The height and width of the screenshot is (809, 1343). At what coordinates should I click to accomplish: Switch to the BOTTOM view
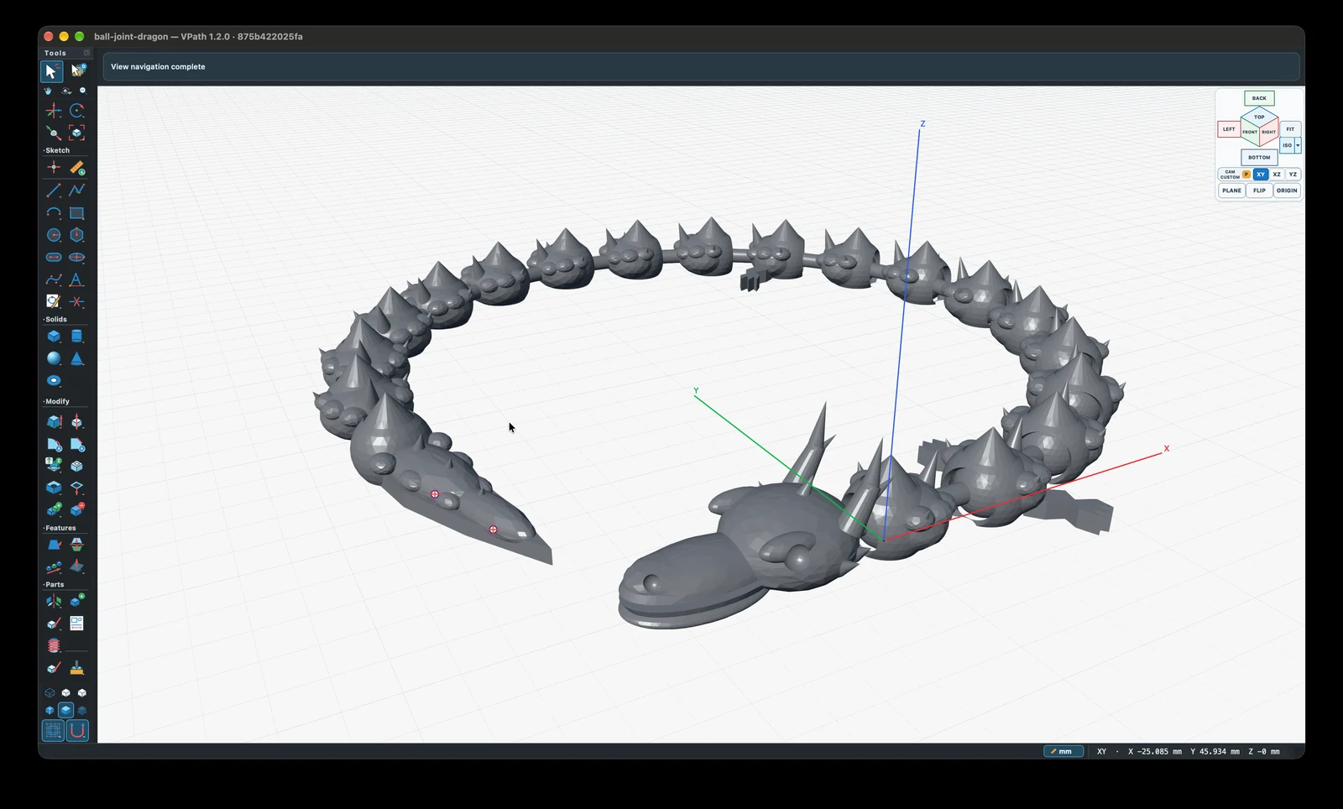tap(1259, 157)
